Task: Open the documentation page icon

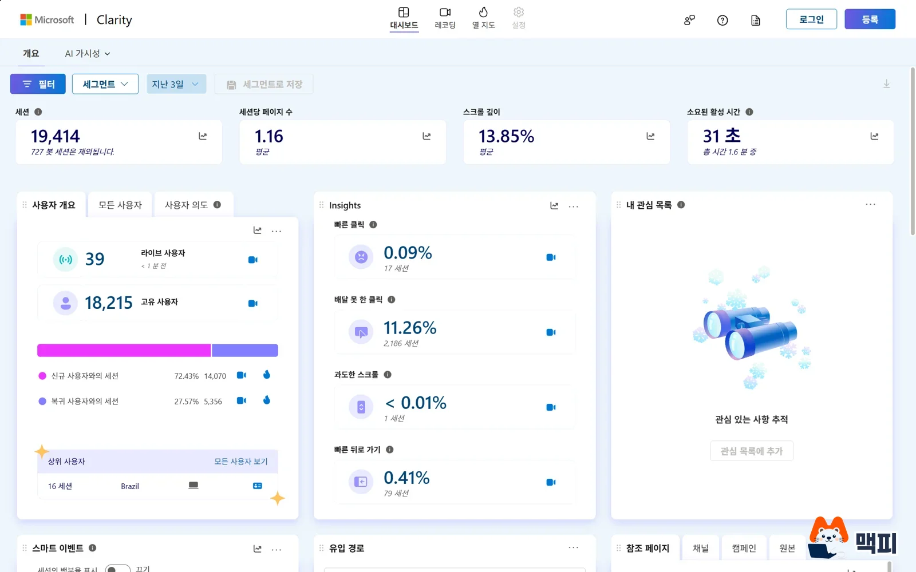Action: point(756,20)
